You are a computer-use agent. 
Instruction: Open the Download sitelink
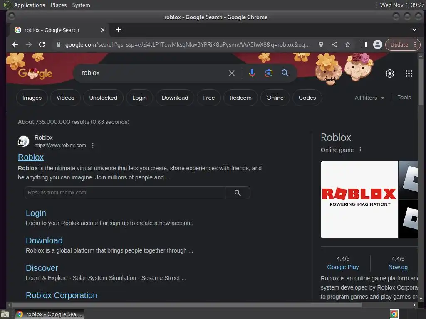coord(44,240)
